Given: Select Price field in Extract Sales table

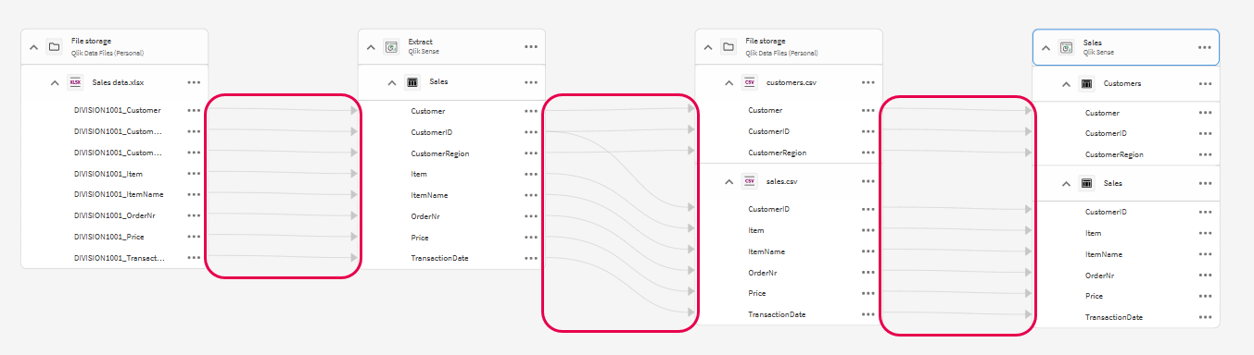Looking at the screenshot, I should point(420,238).
